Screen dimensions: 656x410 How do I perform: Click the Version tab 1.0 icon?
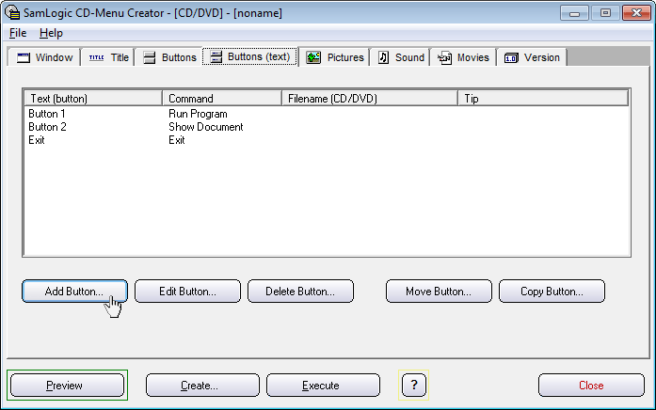point(511,57)
